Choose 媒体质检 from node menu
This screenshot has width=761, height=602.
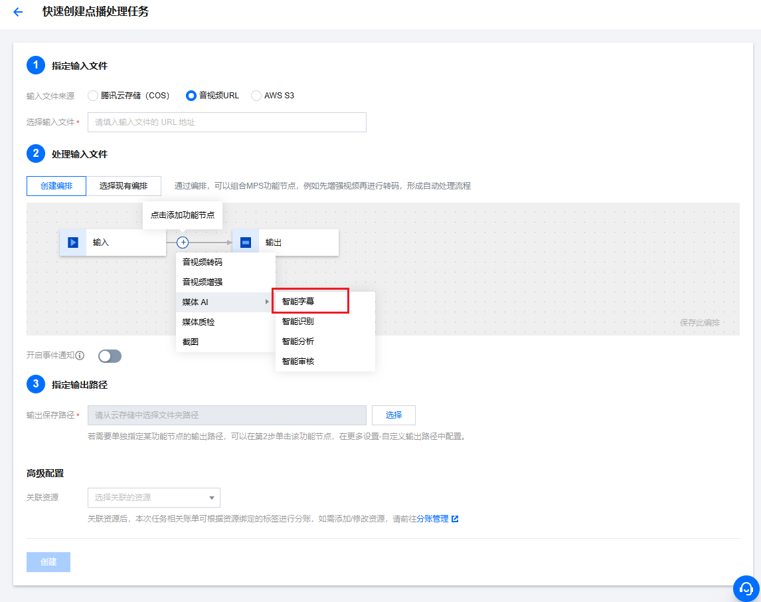coord(226,322)
